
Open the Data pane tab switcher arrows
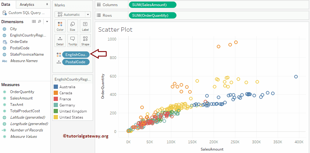point(47,5)
